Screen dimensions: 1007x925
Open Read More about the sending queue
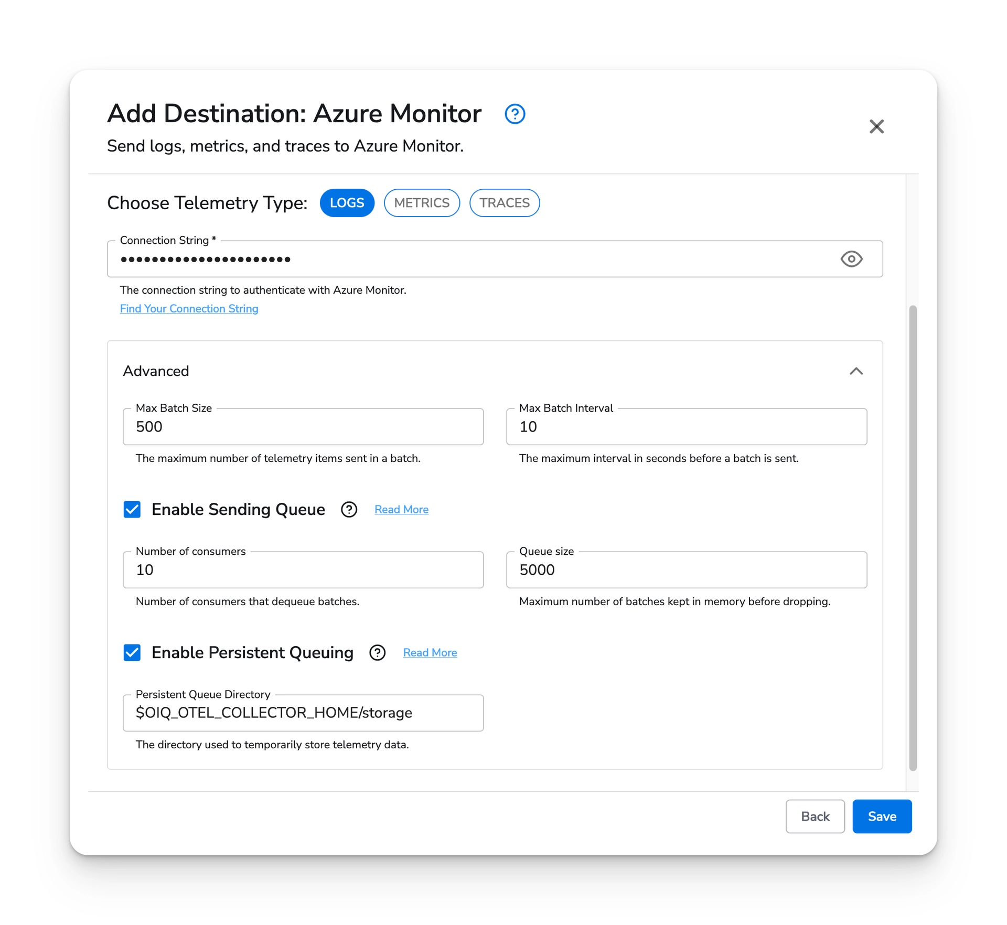(401, 509)
